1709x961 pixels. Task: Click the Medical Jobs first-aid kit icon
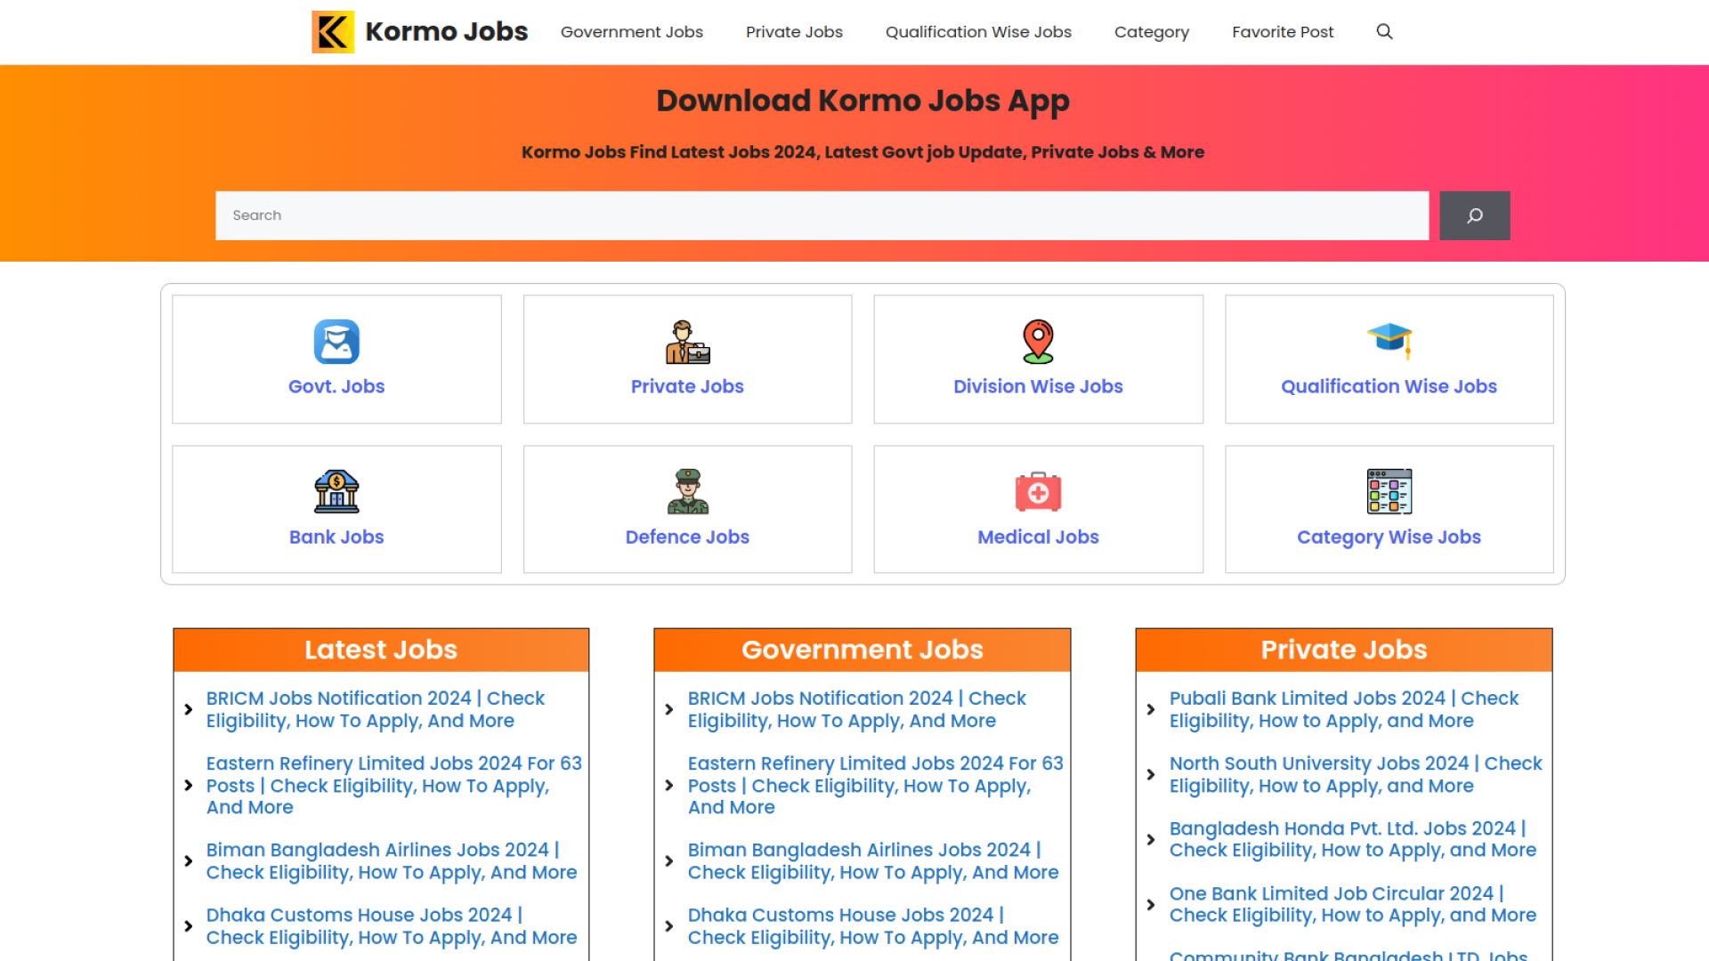click(1038, 492)
